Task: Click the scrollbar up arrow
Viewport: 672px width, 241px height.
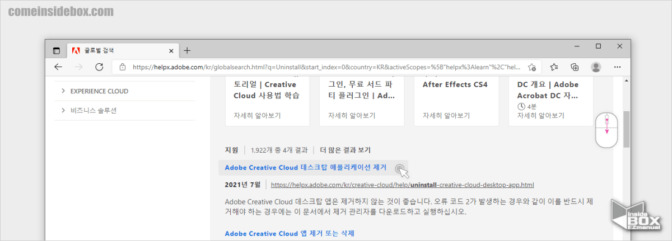Action: (627, 81)
